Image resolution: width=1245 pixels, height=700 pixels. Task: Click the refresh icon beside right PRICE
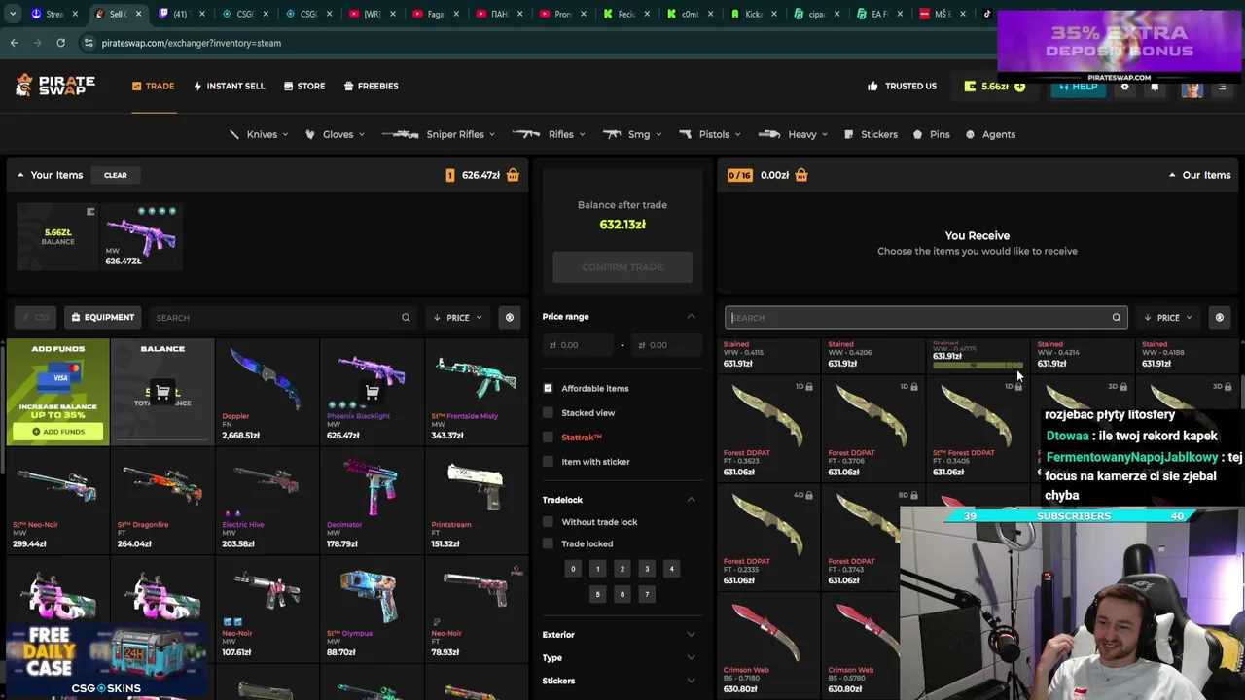point(1219,318)
